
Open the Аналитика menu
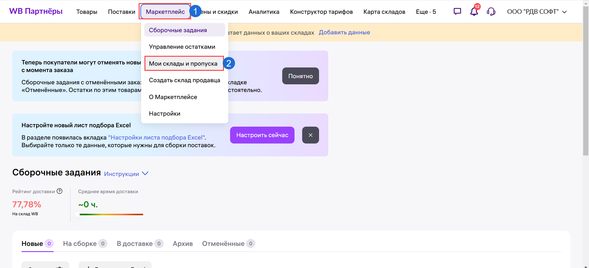tap(264, 12)
